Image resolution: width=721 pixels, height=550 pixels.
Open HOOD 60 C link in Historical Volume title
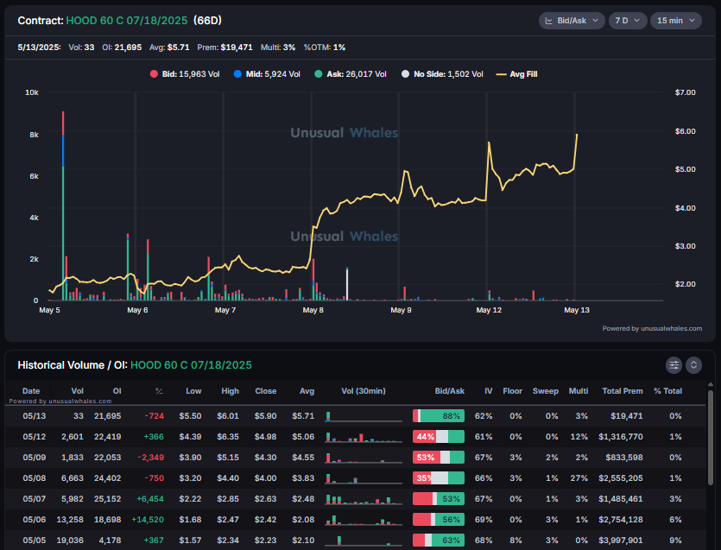pyautogui.click(x=191, y=365)
